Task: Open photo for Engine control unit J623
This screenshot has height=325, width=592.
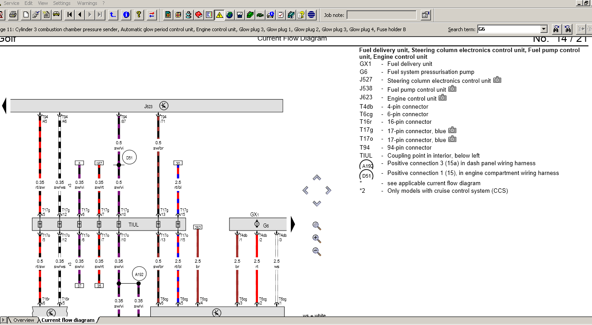Action: (x=443, y=98)
